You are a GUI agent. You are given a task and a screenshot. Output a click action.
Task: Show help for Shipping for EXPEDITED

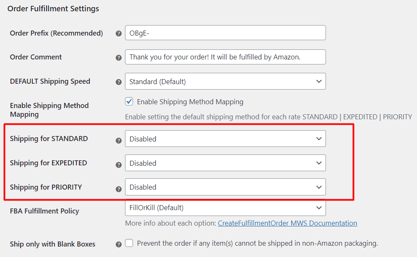(x=119, y=165)
